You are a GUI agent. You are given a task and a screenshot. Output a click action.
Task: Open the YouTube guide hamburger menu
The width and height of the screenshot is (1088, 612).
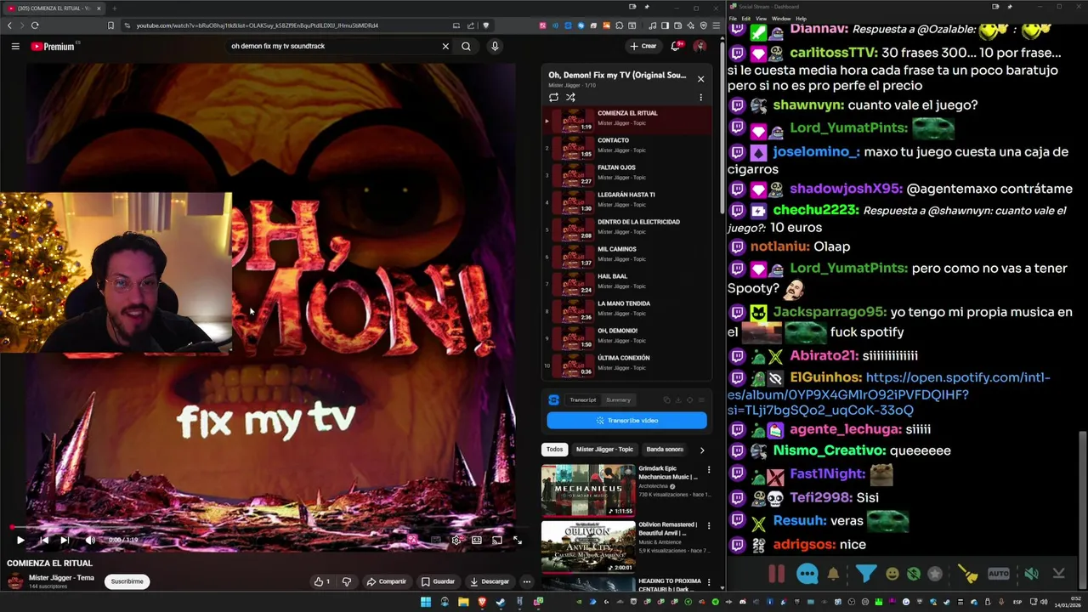[15, 46]
